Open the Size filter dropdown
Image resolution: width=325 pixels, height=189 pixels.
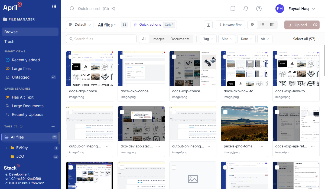click(x=227, y=39)
